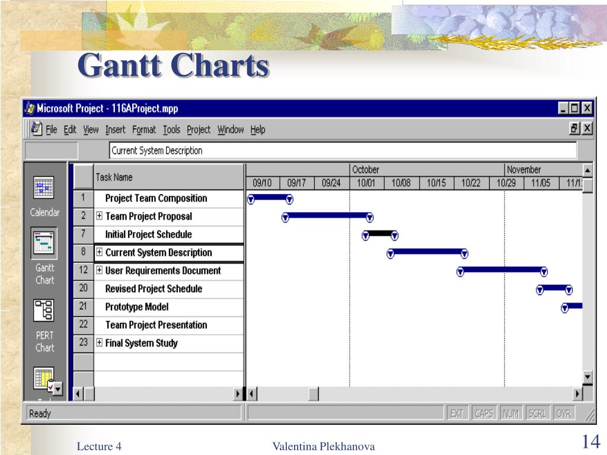Select Project Team Composition task
The height and width of the screenshot is (455, 607).
tap(156, 198)
